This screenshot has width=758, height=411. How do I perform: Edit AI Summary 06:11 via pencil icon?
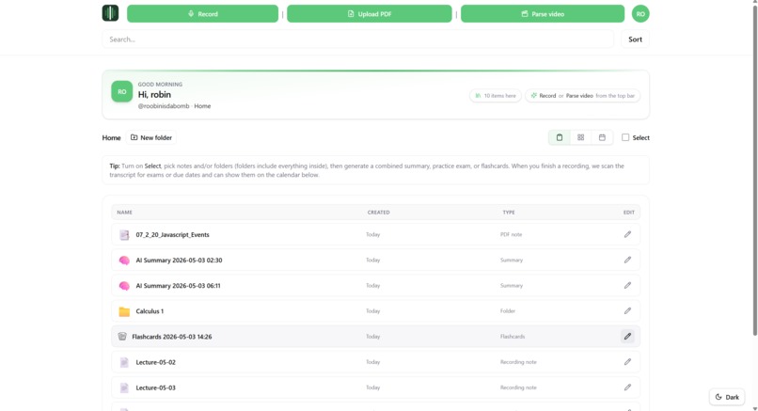[627, 286]
